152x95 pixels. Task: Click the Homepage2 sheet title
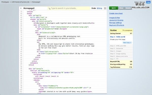click(x=29, y=8)
